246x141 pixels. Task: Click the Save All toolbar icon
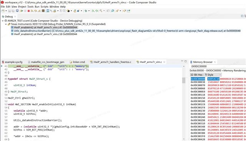tap(13, 11)
